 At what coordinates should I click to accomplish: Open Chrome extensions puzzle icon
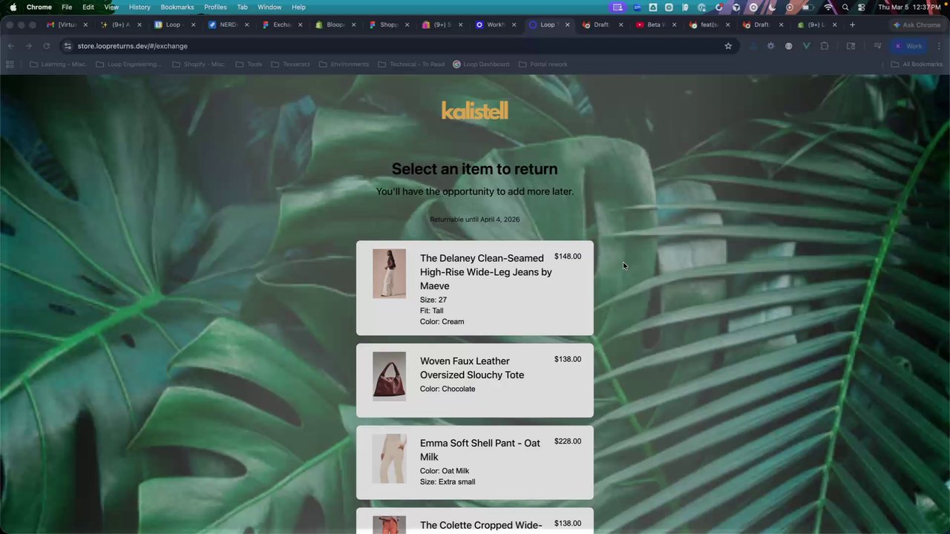824,46
